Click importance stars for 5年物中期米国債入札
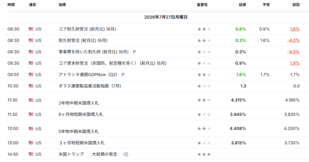This screenshot has height=162, width=309. 204,129
